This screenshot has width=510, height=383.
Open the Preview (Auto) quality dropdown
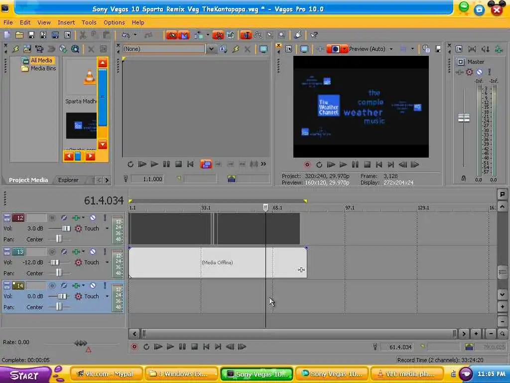click(391, 49)
